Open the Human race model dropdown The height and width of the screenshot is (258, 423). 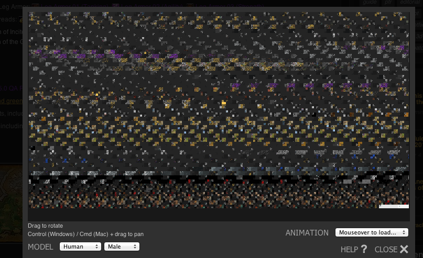coord(80,246)
